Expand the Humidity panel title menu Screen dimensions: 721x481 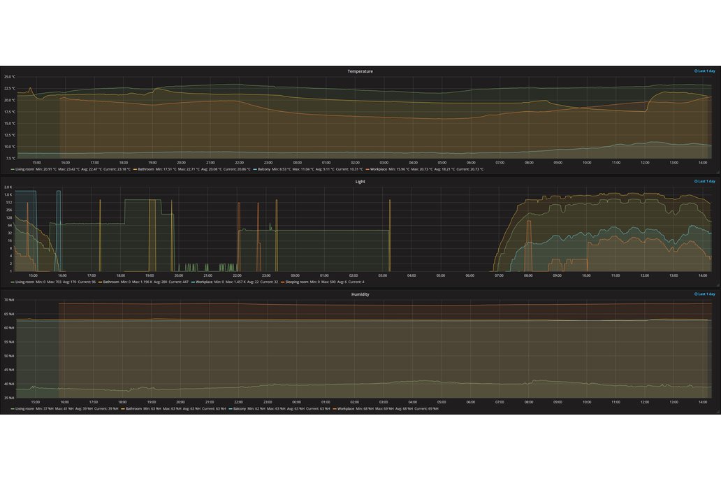coord(360,294)
